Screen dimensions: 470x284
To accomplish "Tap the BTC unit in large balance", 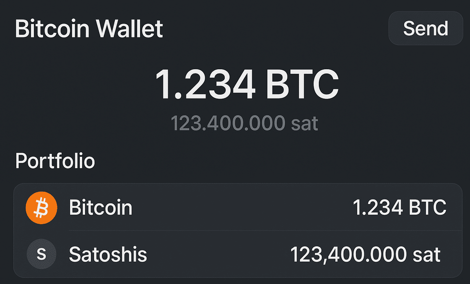I will pos(303,84).
